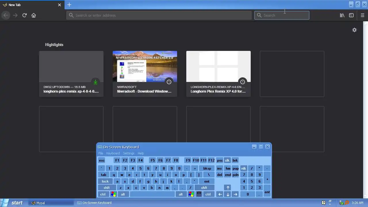Toggle the slk scroll lock key

tap(227, 160)
